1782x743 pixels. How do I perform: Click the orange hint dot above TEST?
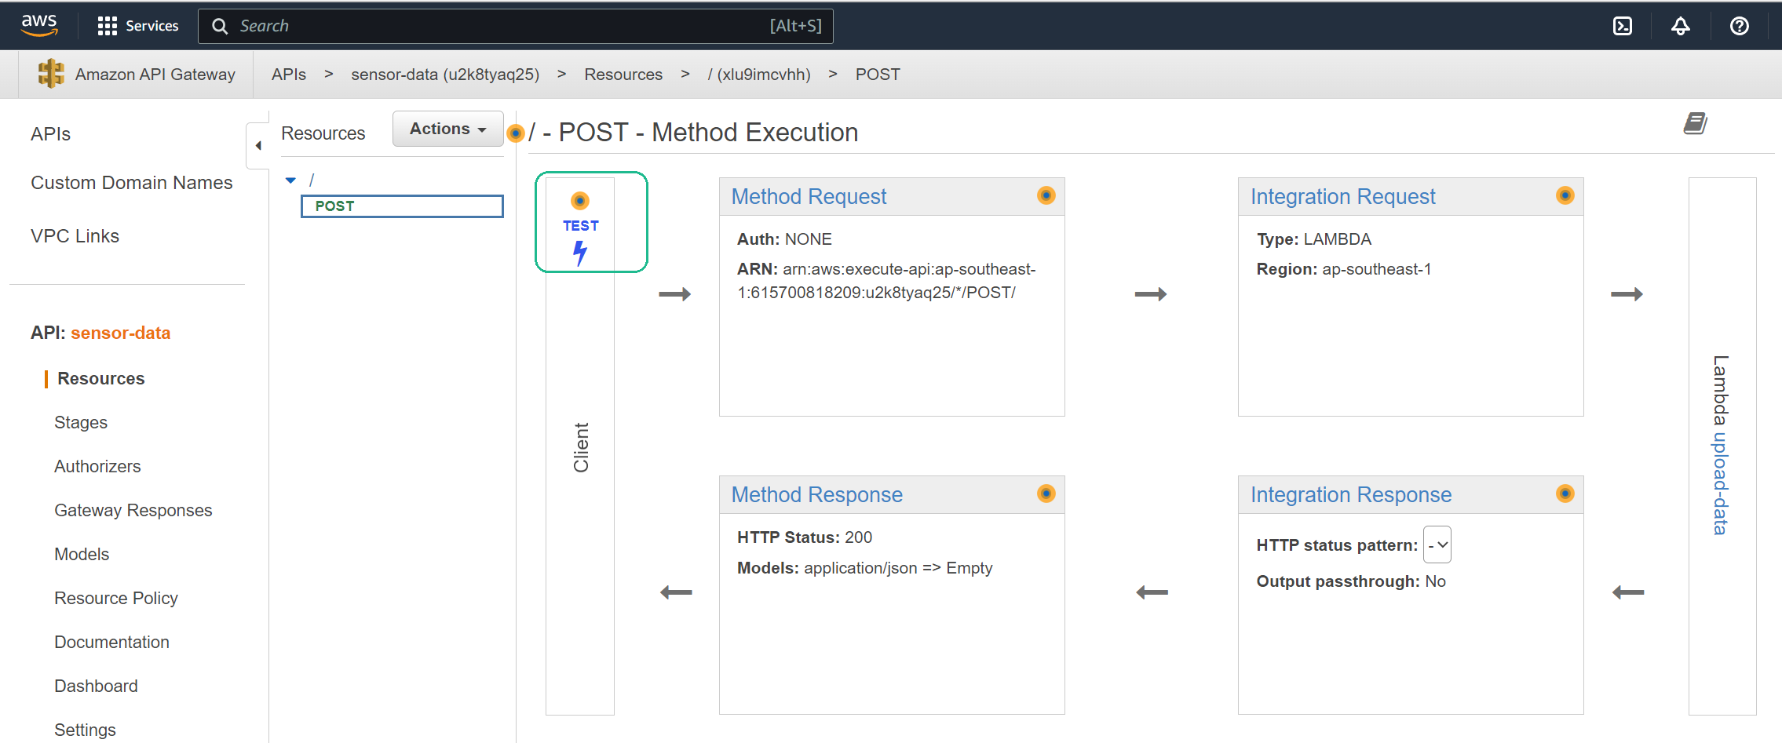pos(580,201)
